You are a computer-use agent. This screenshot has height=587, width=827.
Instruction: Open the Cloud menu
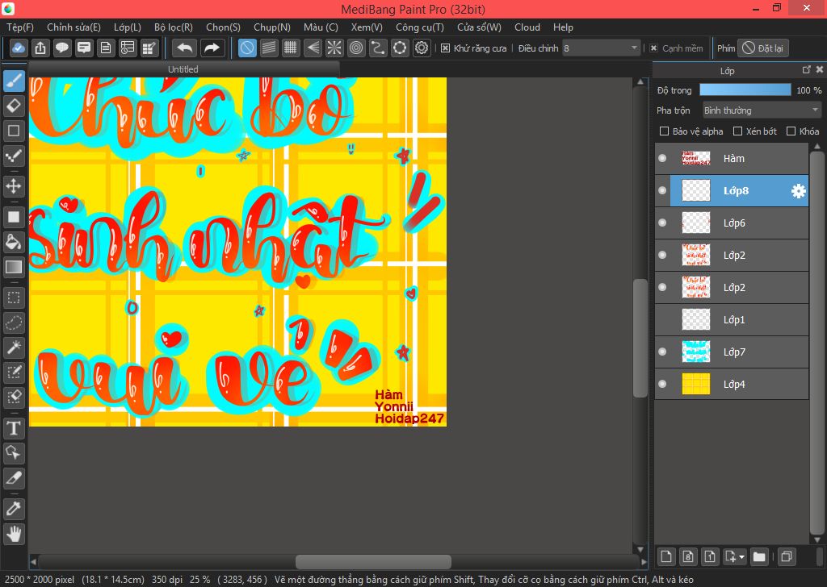click(x=527, y=27)
